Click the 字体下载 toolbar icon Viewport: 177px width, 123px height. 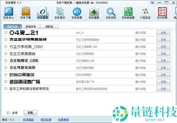(x=26, y=13)
